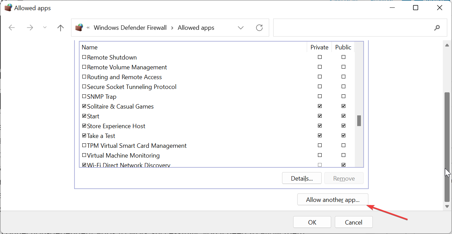Enable Virtual Machine Monitoring checkbox

tap(84, 156)
